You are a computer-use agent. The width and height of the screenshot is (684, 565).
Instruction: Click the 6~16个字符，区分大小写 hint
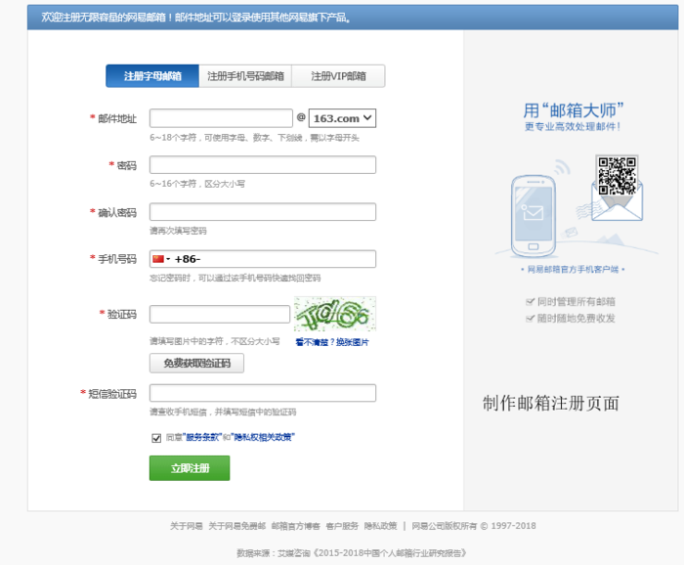[x=197, y=184]
